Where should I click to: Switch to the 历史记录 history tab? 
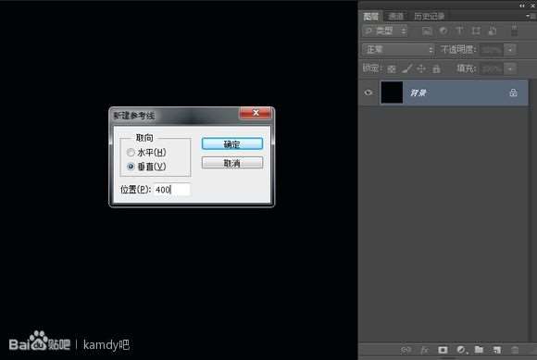tap(429, 16)
